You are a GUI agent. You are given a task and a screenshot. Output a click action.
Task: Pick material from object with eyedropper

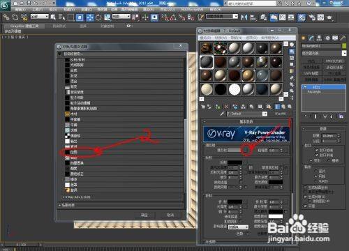coord(222,114)
